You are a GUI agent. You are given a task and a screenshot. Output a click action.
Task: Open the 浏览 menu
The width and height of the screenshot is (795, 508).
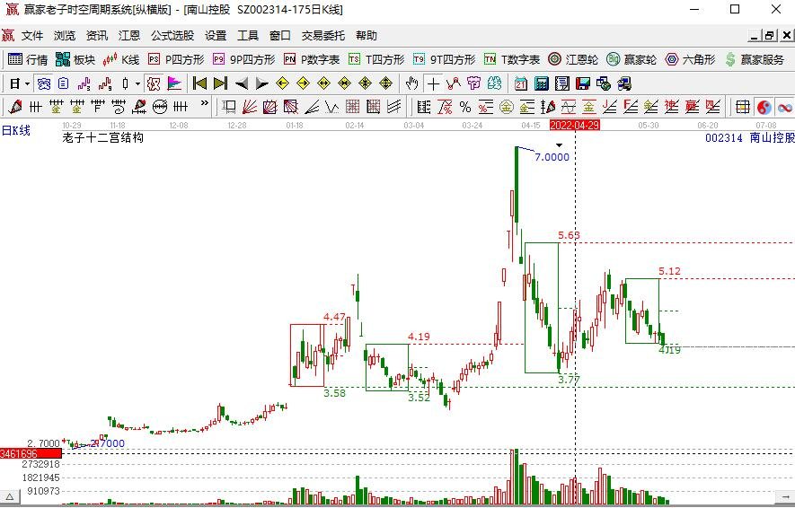click(65, 36)
